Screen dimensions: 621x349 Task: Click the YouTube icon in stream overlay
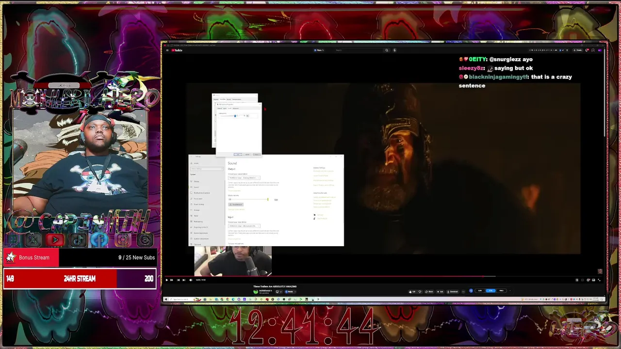click(55, 239)
